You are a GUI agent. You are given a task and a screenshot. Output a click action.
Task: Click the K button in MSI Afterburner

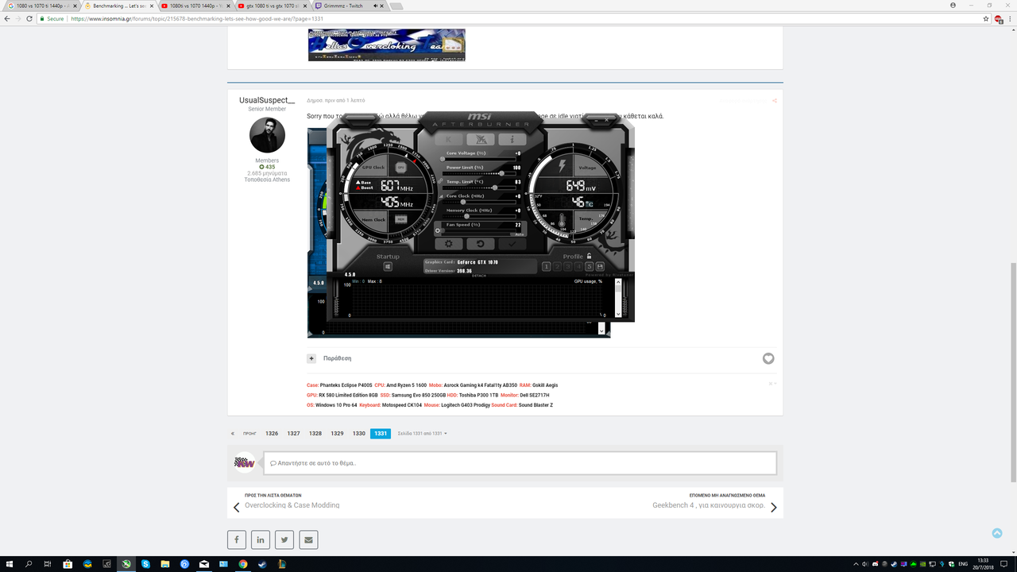pos(455,139)
